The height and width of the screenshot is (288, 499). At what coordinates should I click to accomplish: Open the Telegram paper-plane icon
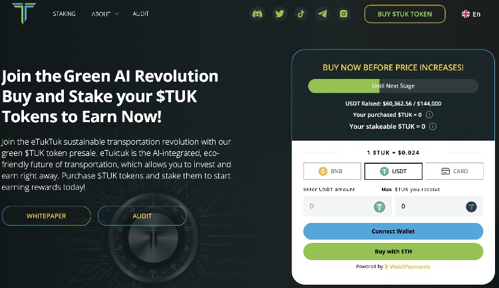tap(323, 14)
